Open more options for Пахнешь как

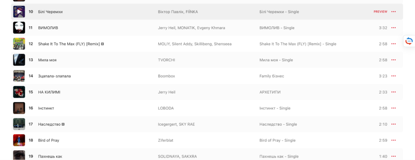coord(393,156)
